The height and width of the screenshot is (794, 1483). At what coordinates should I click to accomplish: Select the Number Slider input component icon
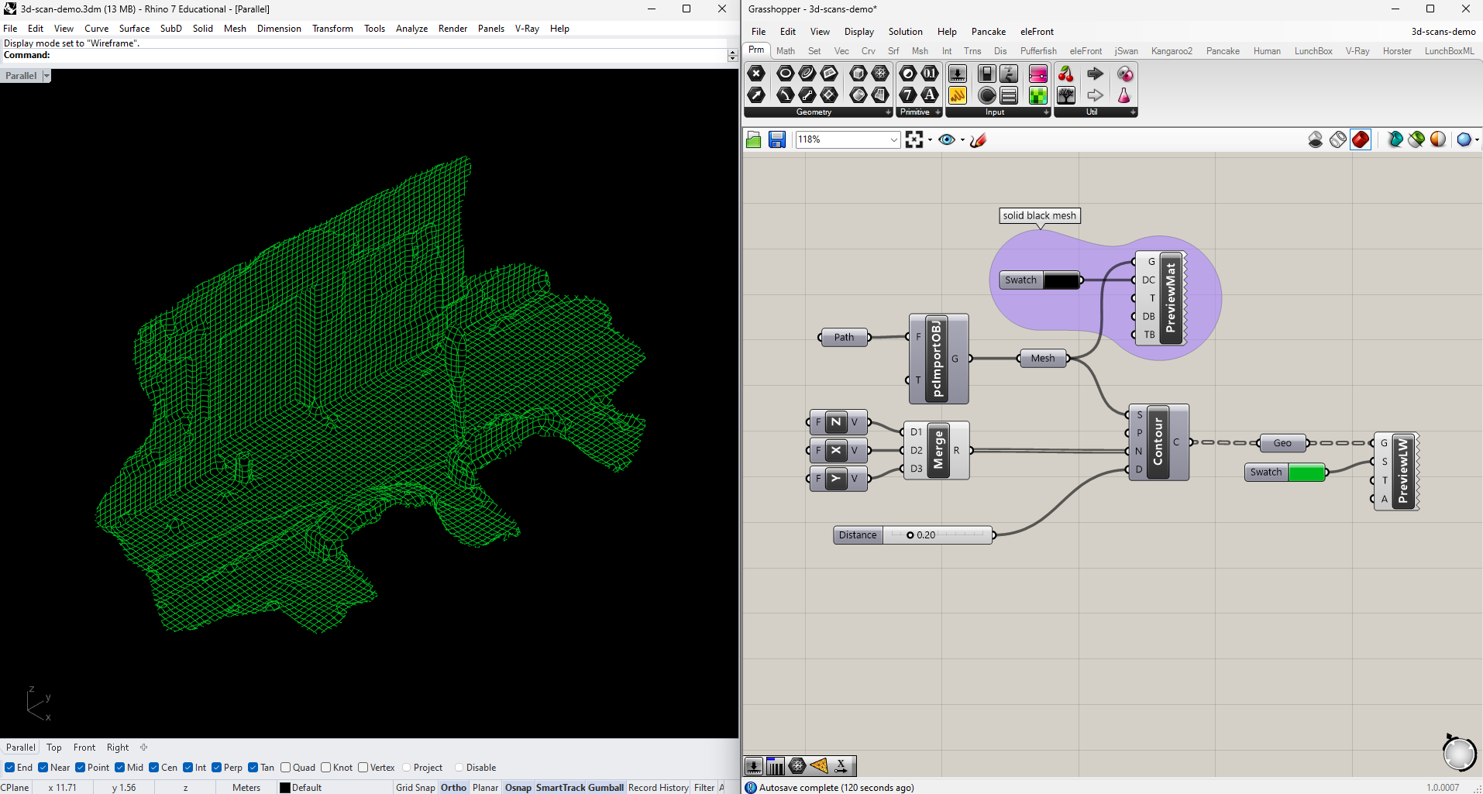(958, 74)
